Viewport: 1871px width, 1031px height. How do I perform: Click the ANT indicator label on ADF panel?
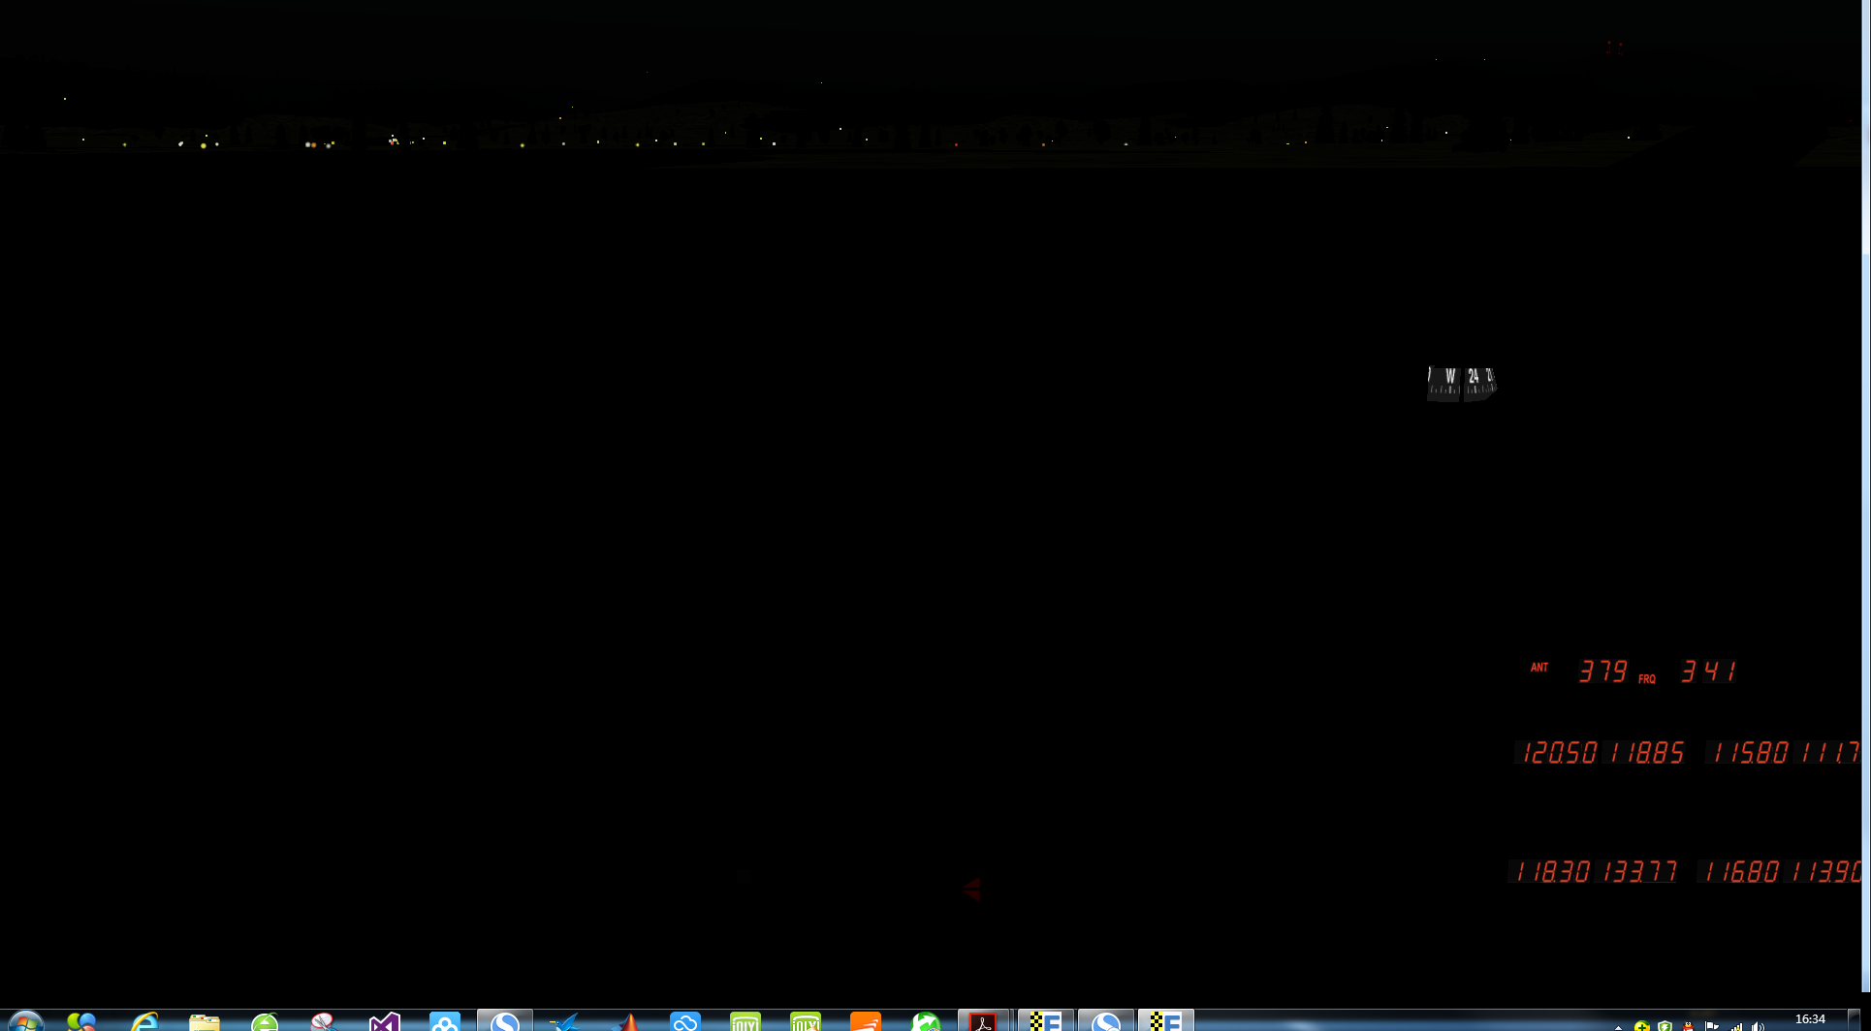point(1539,667)
